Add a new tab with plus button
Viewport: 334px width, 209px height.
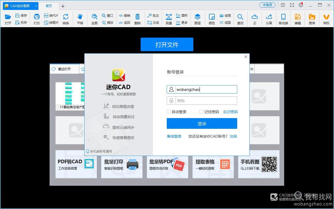(x=63, y=6)
